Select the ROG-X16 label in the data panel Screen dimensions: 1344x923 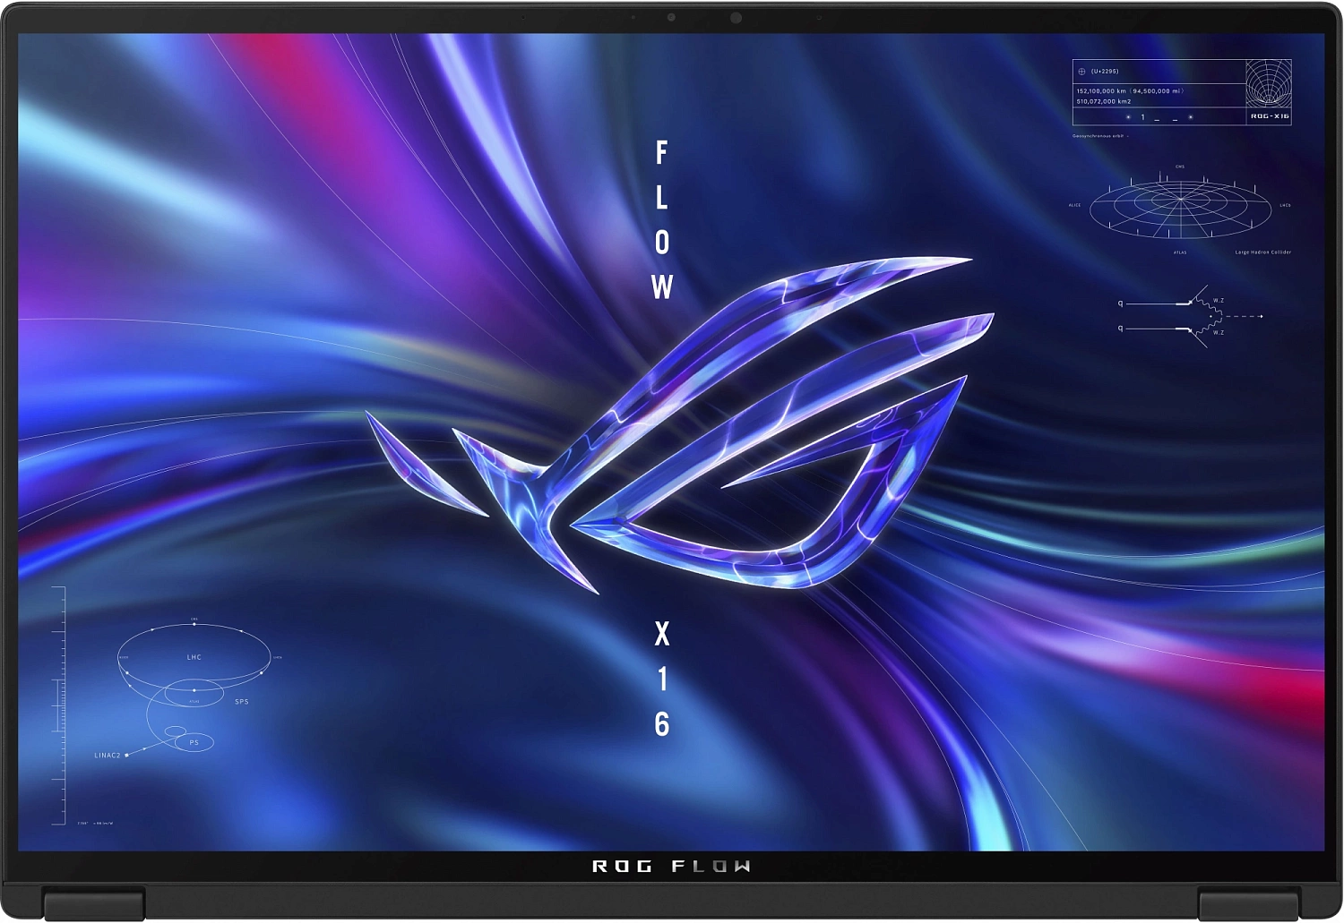coord(1270,116)
